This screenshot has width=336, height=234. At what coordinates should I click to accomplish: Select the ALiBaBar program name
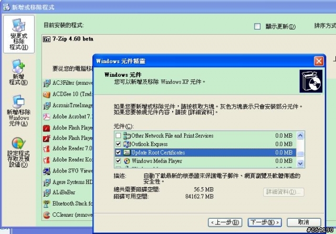tap(64, 192)
